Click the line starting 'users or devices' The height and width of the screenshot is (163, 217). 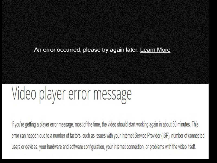pyautogui.click(x=104, y=147)
